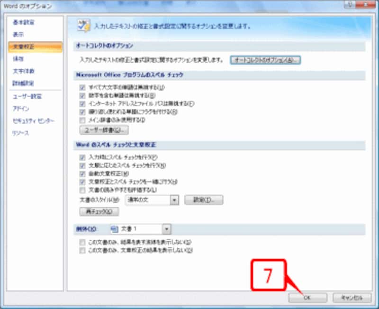This screenshot has height=309, width=379.
Task: Click the document icon beside 文書 1
Action: click(114, 229)
